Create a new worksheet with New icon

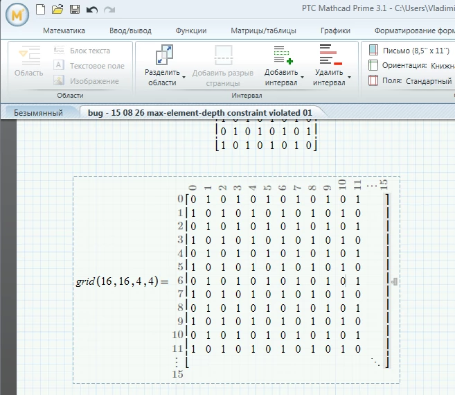(x=40, y=9)
